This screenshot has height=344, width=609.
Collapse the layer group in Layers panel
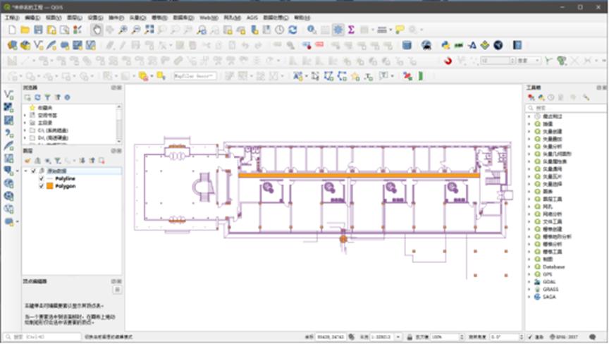click(26, 171)
